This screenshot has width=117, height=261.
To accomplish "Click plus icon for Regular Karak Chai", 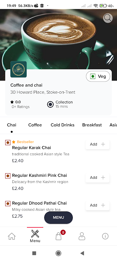I will tap(103, 144).
